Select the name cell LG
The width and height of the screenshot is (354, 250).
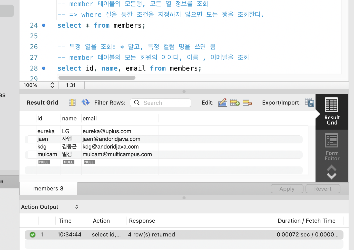(x=71, y=131)
